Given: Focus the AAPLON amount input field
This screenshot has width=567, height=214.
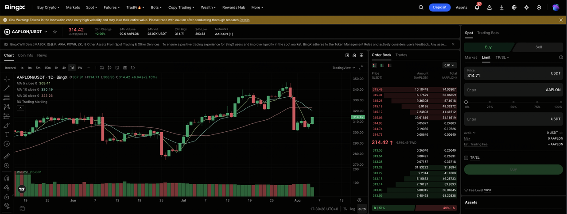Looking at the screenshot, I should click(x=514, y=90).
